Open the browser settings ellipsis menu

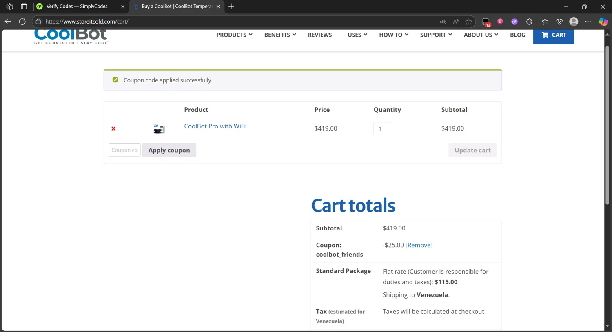coord(588,22)
